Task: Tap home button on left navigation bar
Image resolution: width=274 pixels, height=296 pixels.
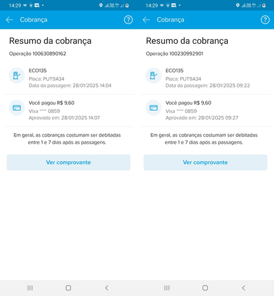Action: (x=68, y=288)
